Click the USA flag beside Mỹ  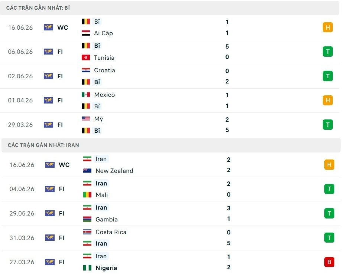point(86,119)
